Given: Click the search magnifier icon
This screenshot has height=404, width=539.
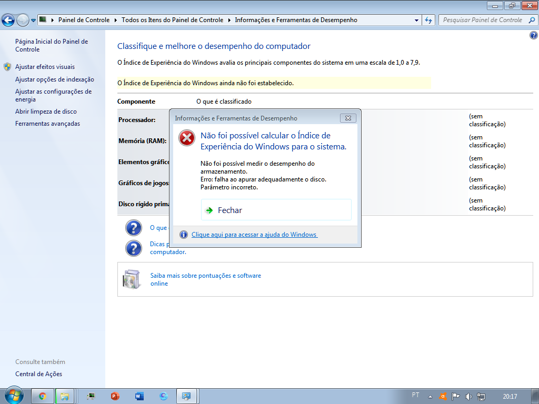Looking at the screenshot, I should click(532, 20).
